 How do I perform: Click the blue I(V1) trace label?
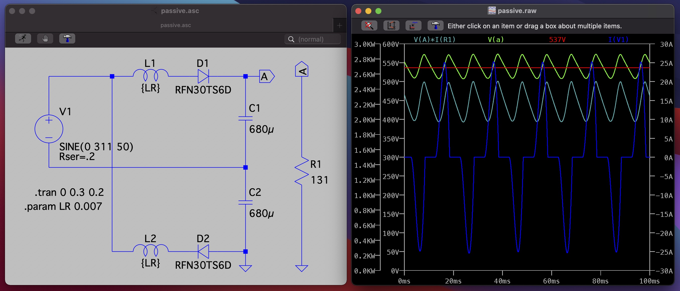coord(618,40)
